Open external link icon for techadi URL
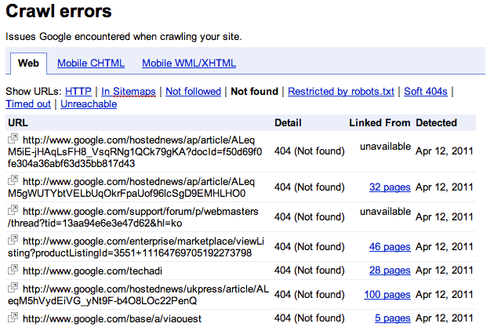This screenshot has width=487, height=327. (13, 270)
